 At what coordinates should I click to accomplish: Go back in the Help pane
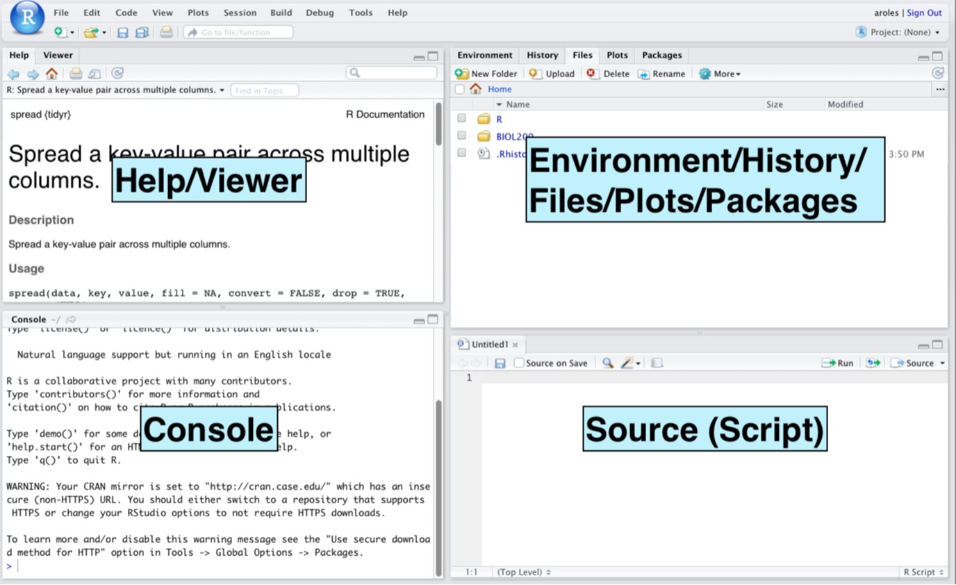point(13,74)
